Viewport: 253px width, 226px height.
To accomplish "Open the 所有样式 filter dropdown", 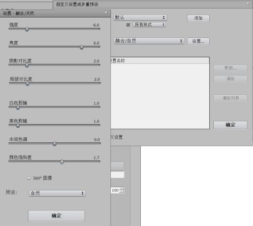I will pyautogui.click(x=149, y=25).
